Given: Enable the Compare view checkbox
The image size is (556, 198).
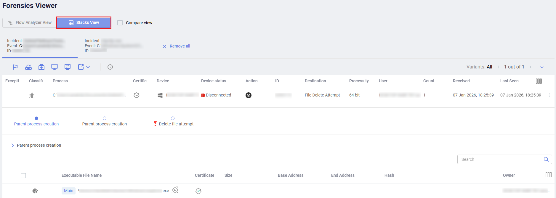Looking at the screenshot, I should (x=120, y=23).
